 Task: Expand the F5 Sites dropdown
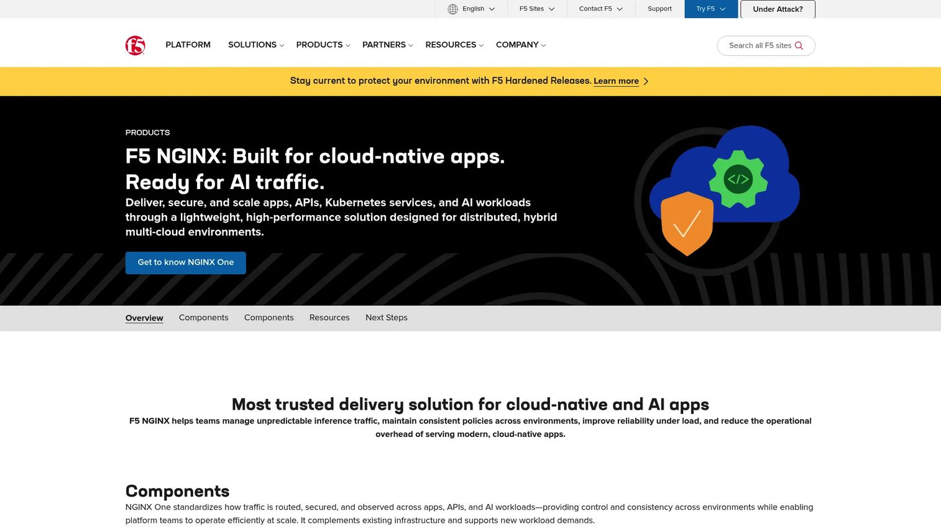(537, 9)
